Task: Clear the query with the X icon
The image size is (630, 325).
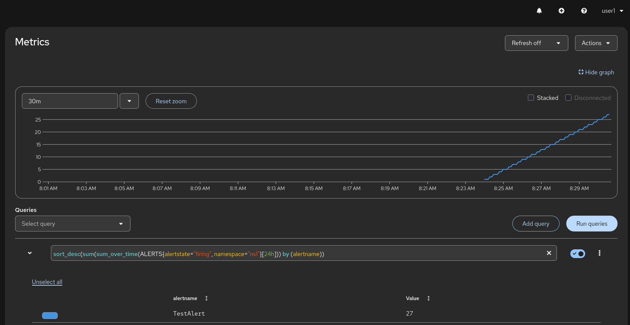Action: (549, 253)
